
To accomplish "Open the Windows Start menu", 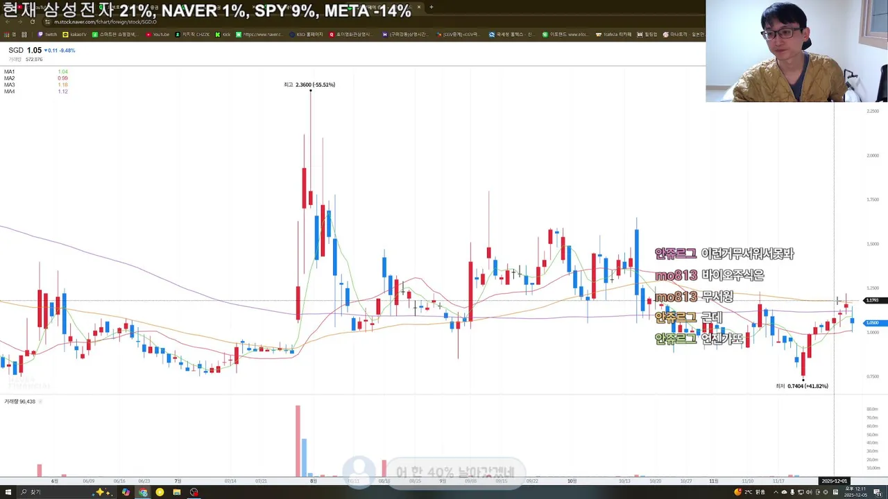I will [x=8, y=492].
